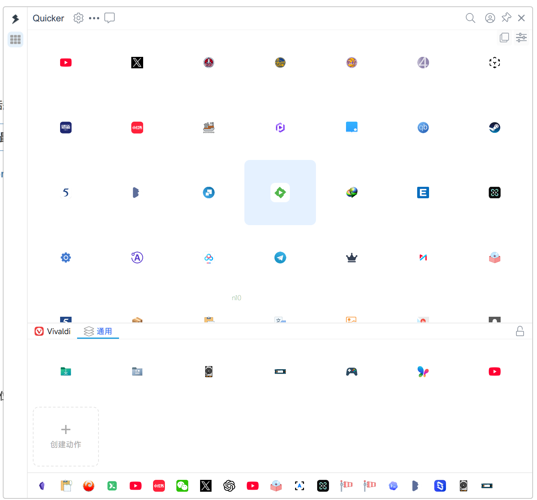Launch WeChat from the bottom bar
The image size is (537, 500).
(x=182, y=486)
